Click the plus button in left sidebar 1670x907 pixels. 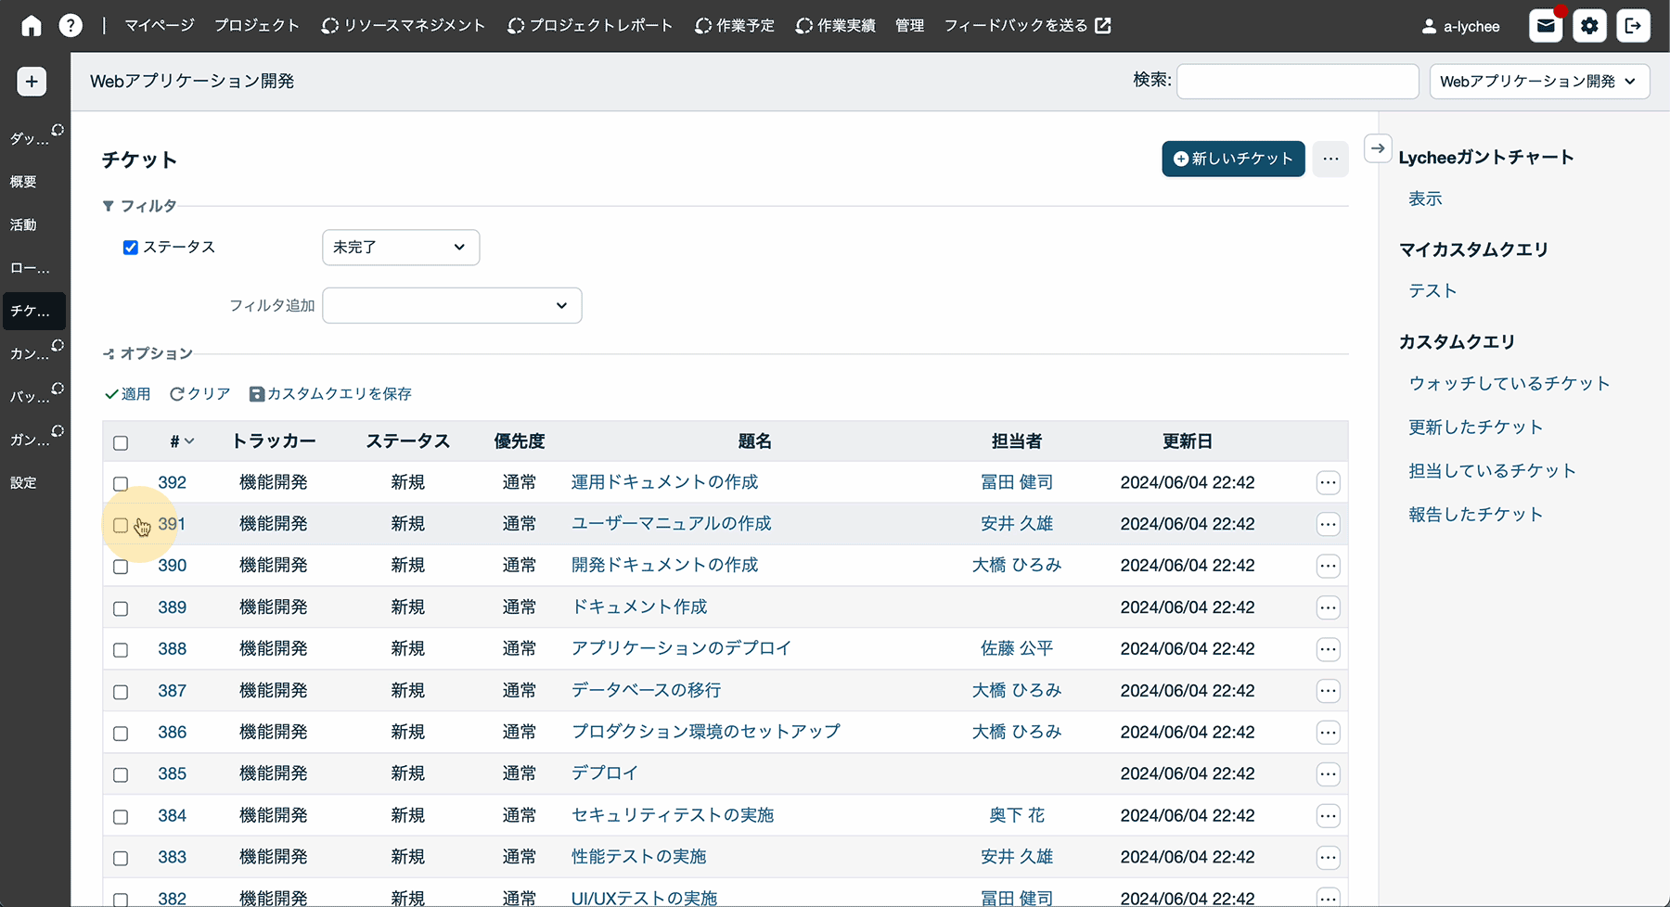pos(32,82)
